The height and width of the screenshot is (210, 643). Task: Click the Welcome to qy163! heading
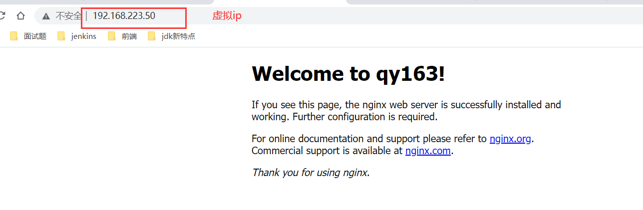pyautogui.click(x=348, y=74)
